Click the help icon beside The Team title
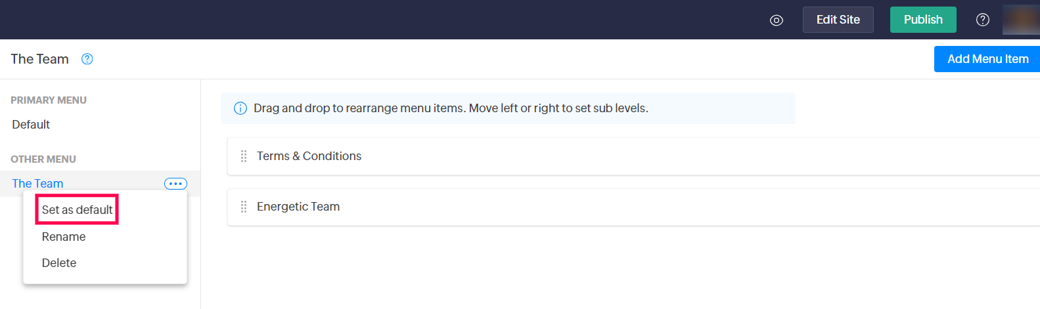The height and width of the screenshot is (309, 1040). (87, 59)
